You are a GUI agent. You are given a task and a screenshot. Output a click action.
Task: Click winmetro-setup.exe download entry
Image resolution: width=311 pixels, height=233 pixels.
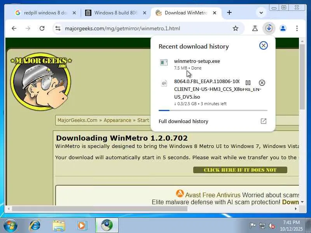point(213,64)
